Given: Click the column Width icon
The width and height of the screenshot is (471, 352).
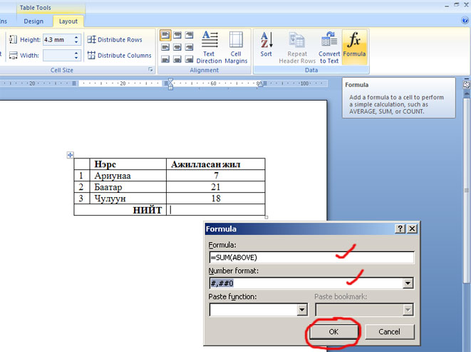Looking at the screenshot, I should tap(13, 56).
